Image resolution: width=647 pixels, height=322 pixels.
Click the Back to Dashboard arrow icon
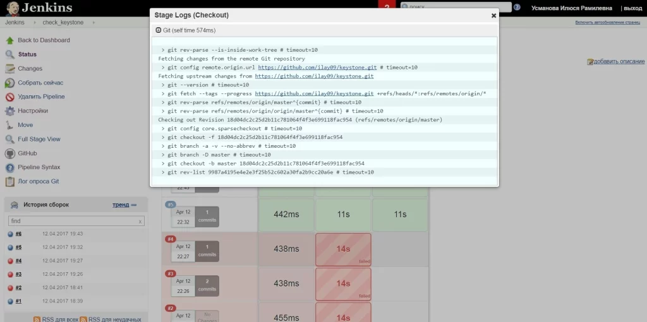coord(10,40)
